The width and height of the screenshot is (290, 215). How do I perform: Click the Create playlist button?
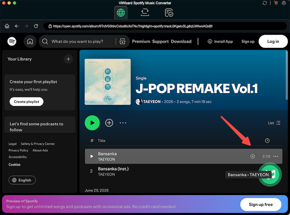[x=26, y=102]
